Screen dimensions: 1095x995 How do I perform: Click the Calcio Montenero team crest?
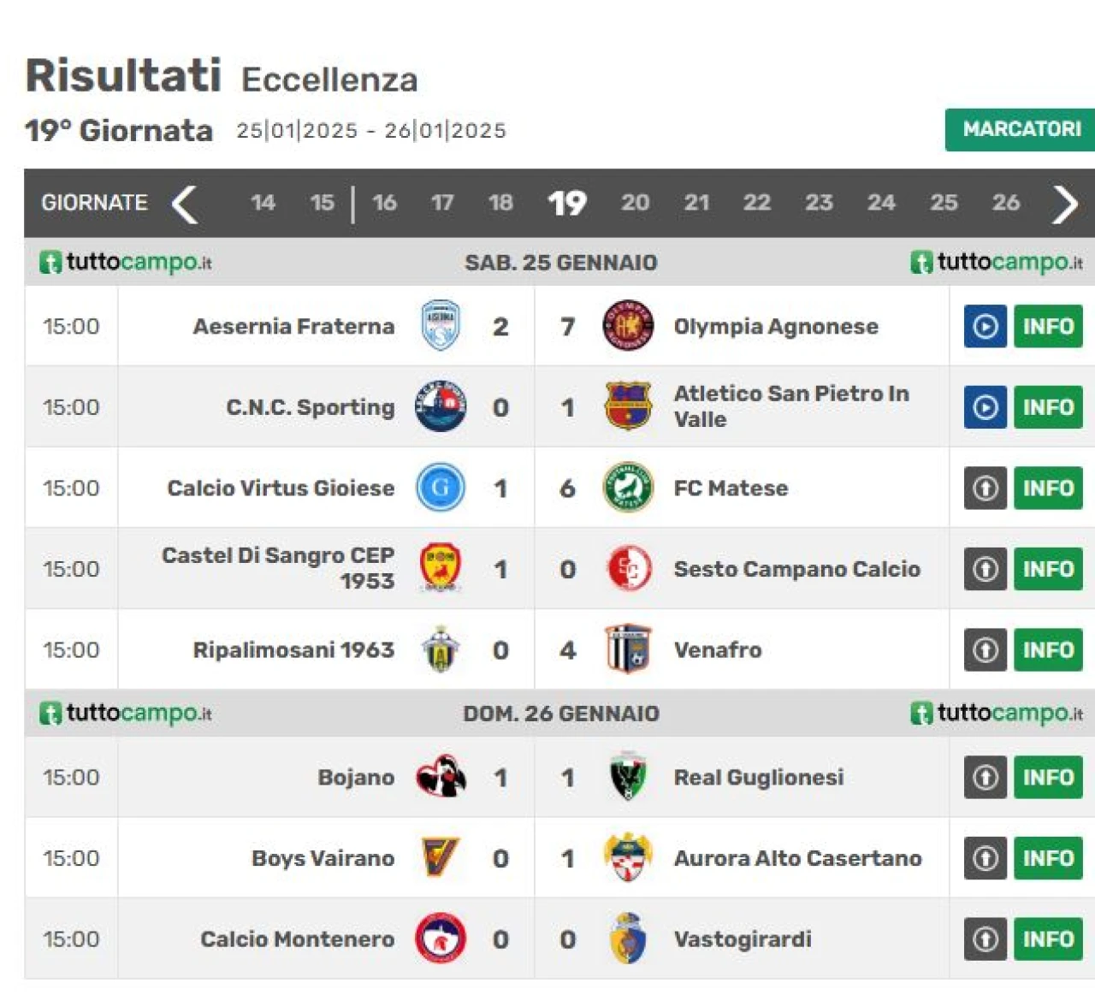[441, 939]
